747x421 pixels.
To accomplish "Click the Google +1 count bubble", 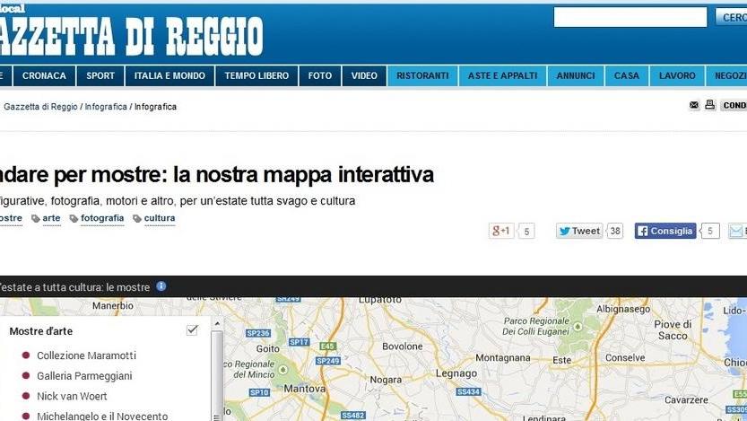I will pyautogui.click(x=526, y=232).
